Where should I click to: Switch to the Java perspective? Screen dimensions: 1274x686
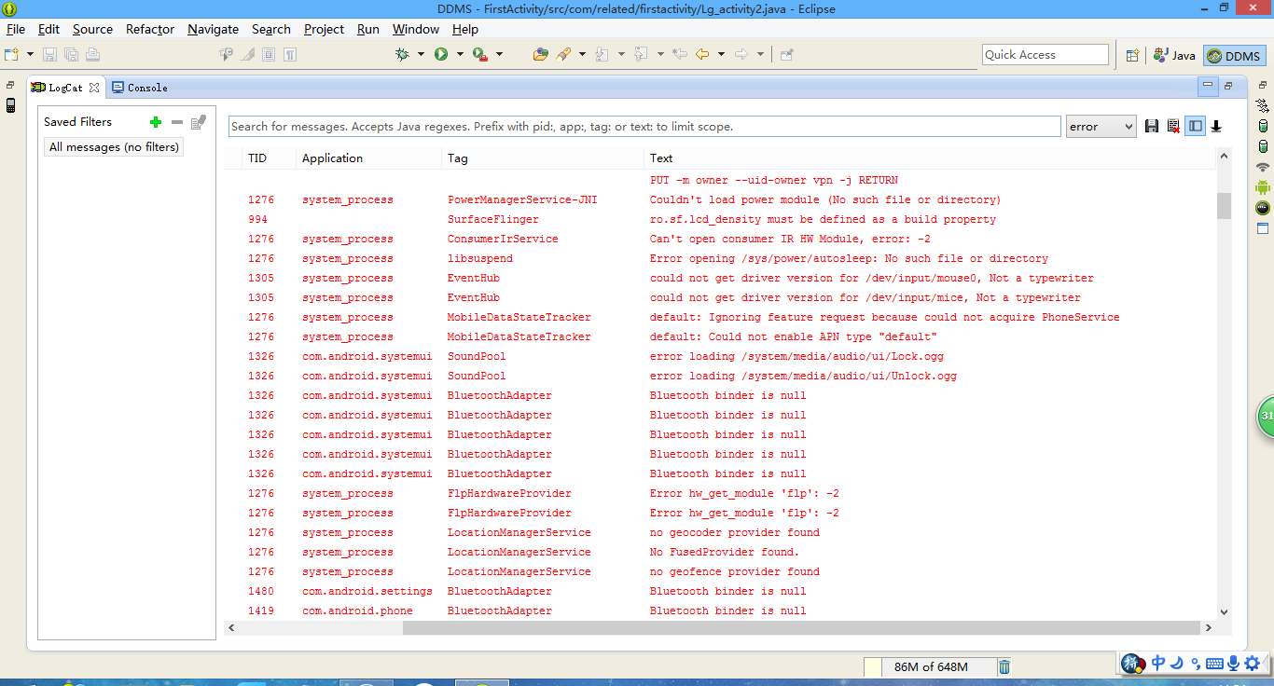point(1174,56)
